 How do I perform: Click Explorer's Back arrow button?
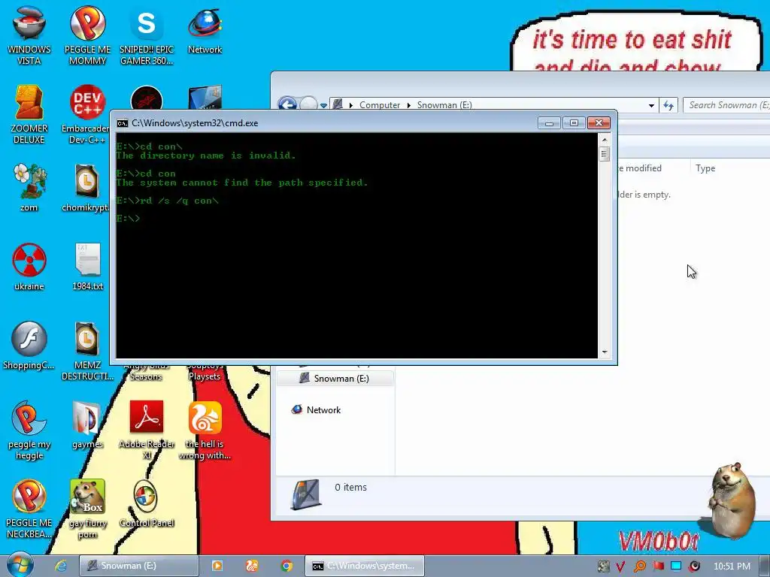(x=288, y=104)
